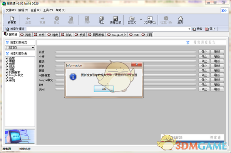Collapse the 搜索进度报告 panel

click(188, 43)
